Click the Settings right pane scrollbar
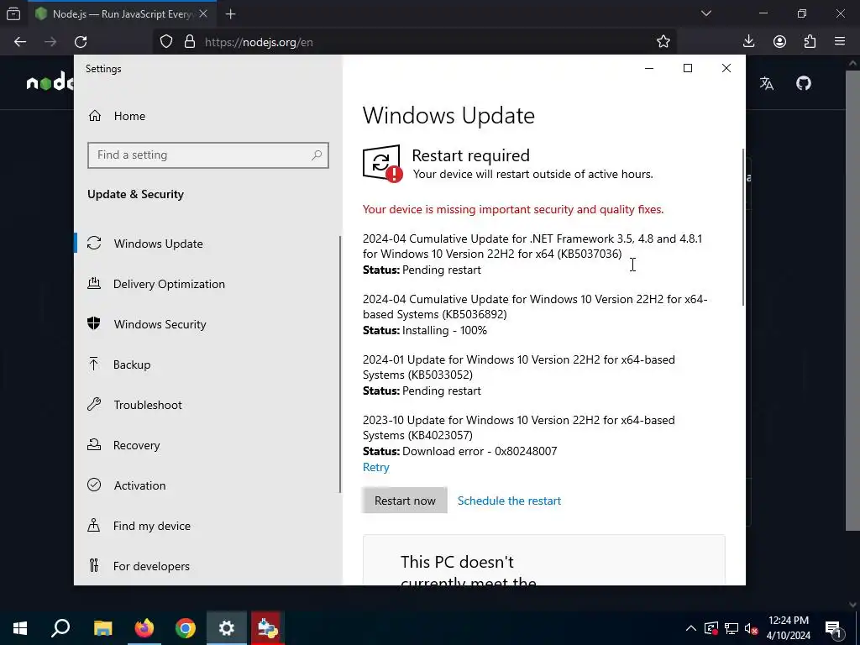This screenshot has height=645, width=860. click(743, 227)
